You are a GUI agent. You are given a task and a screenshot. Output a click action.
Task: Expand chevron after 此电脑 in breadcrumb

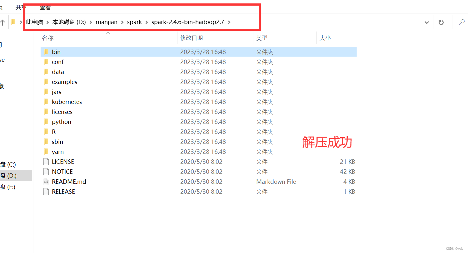coord(48,22)
